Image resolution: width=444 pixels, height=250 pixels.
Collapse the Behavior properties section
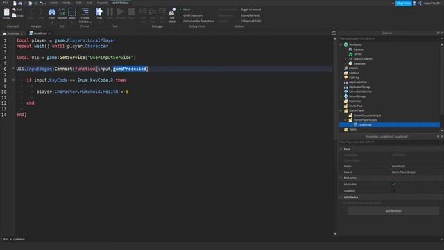tap(341, 178)
